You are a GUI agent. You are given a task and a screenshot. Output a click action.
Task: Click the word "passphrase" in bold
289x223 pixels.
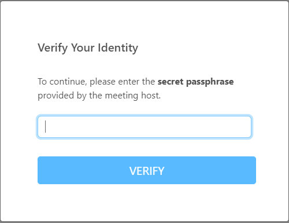pyautogui.click(x=210, y=82)
